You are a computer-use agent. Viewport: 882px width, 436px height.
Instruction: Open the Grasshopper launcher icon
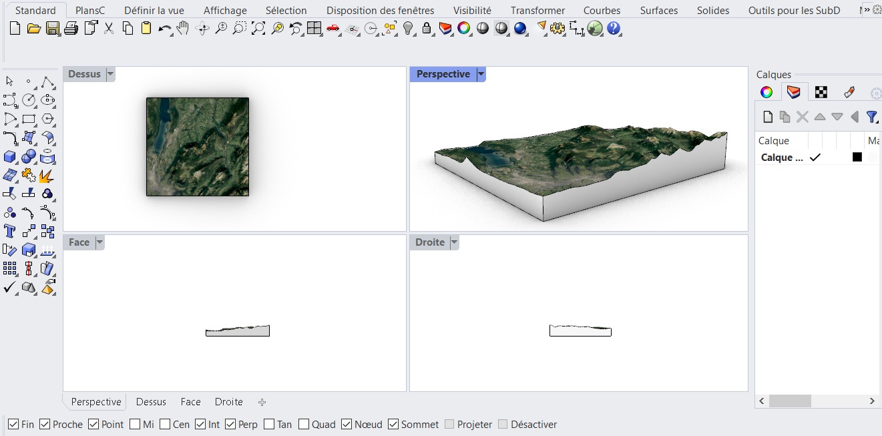pyautogui.click(x=595, y=29)
